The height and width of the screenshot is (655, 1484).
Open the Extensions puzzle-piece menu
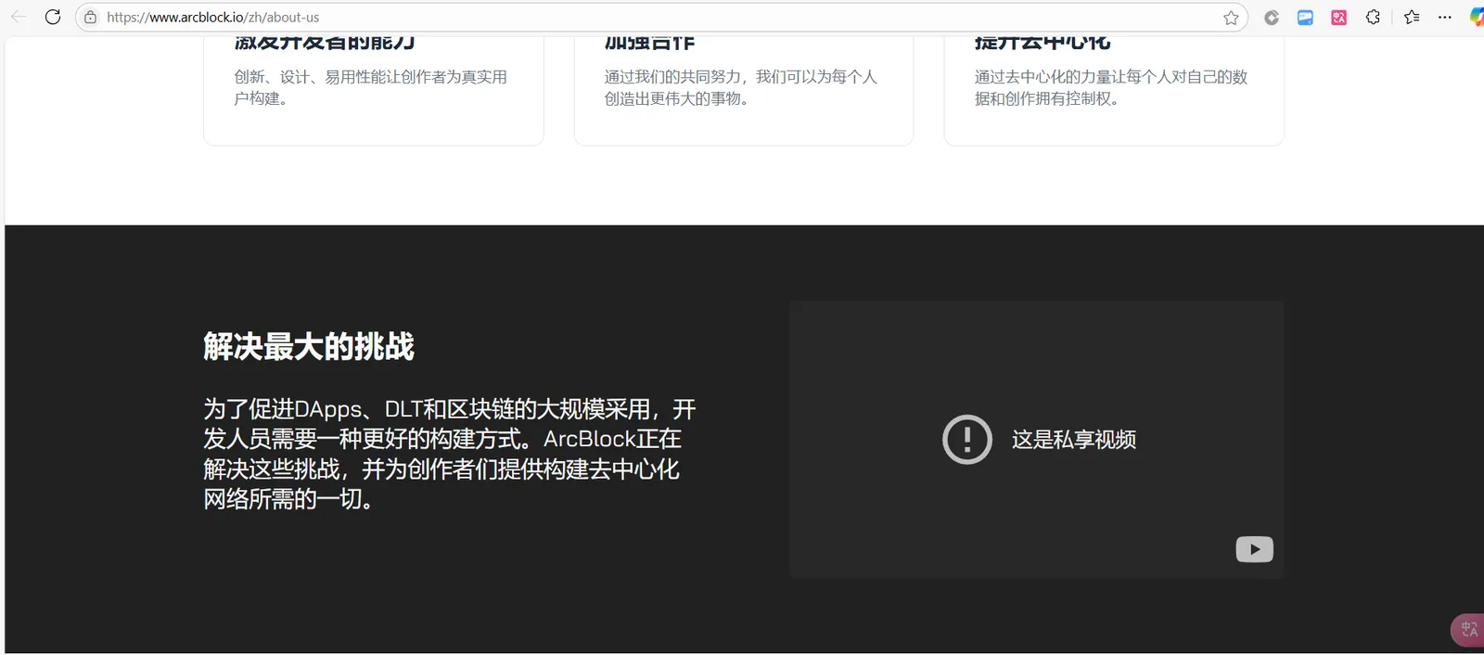1373,17
